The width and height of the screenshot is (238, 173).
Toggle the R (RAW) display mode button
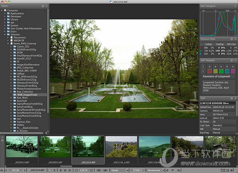[x=50, y=170]
